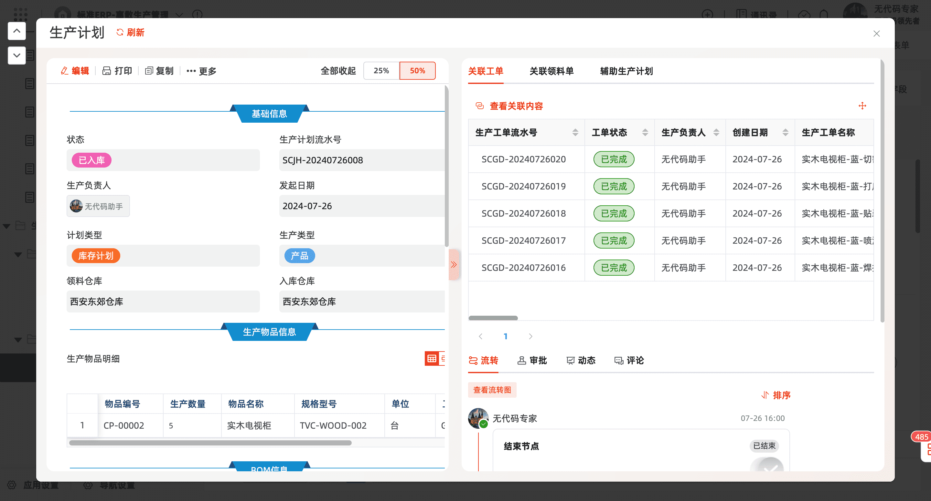Click the 查看流转图 button

(492, 390)
